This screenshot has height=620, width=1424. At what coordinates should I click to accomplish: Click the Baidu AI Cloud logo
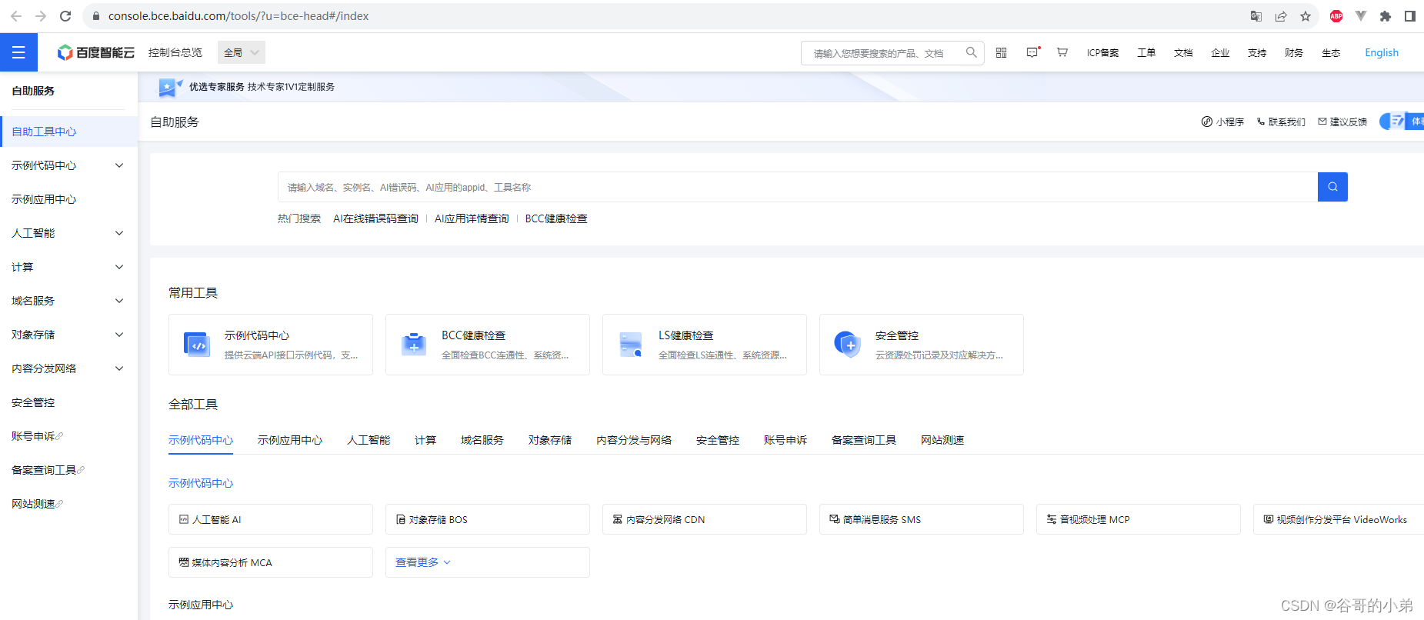96,52
